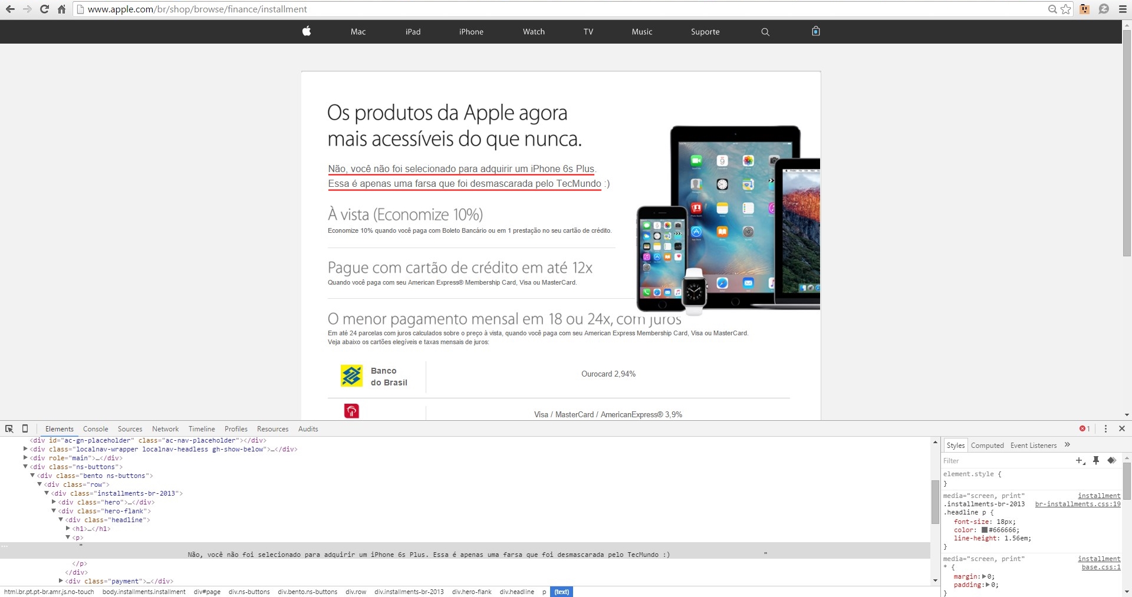The width and height of the screenshot is (1132, 597).
Task: Select the Event Listeners sidebar tab
Action: [x=1034, y=446]
